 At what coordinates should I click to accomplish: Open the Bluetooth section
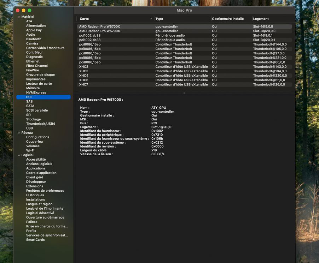click(34, 39)
